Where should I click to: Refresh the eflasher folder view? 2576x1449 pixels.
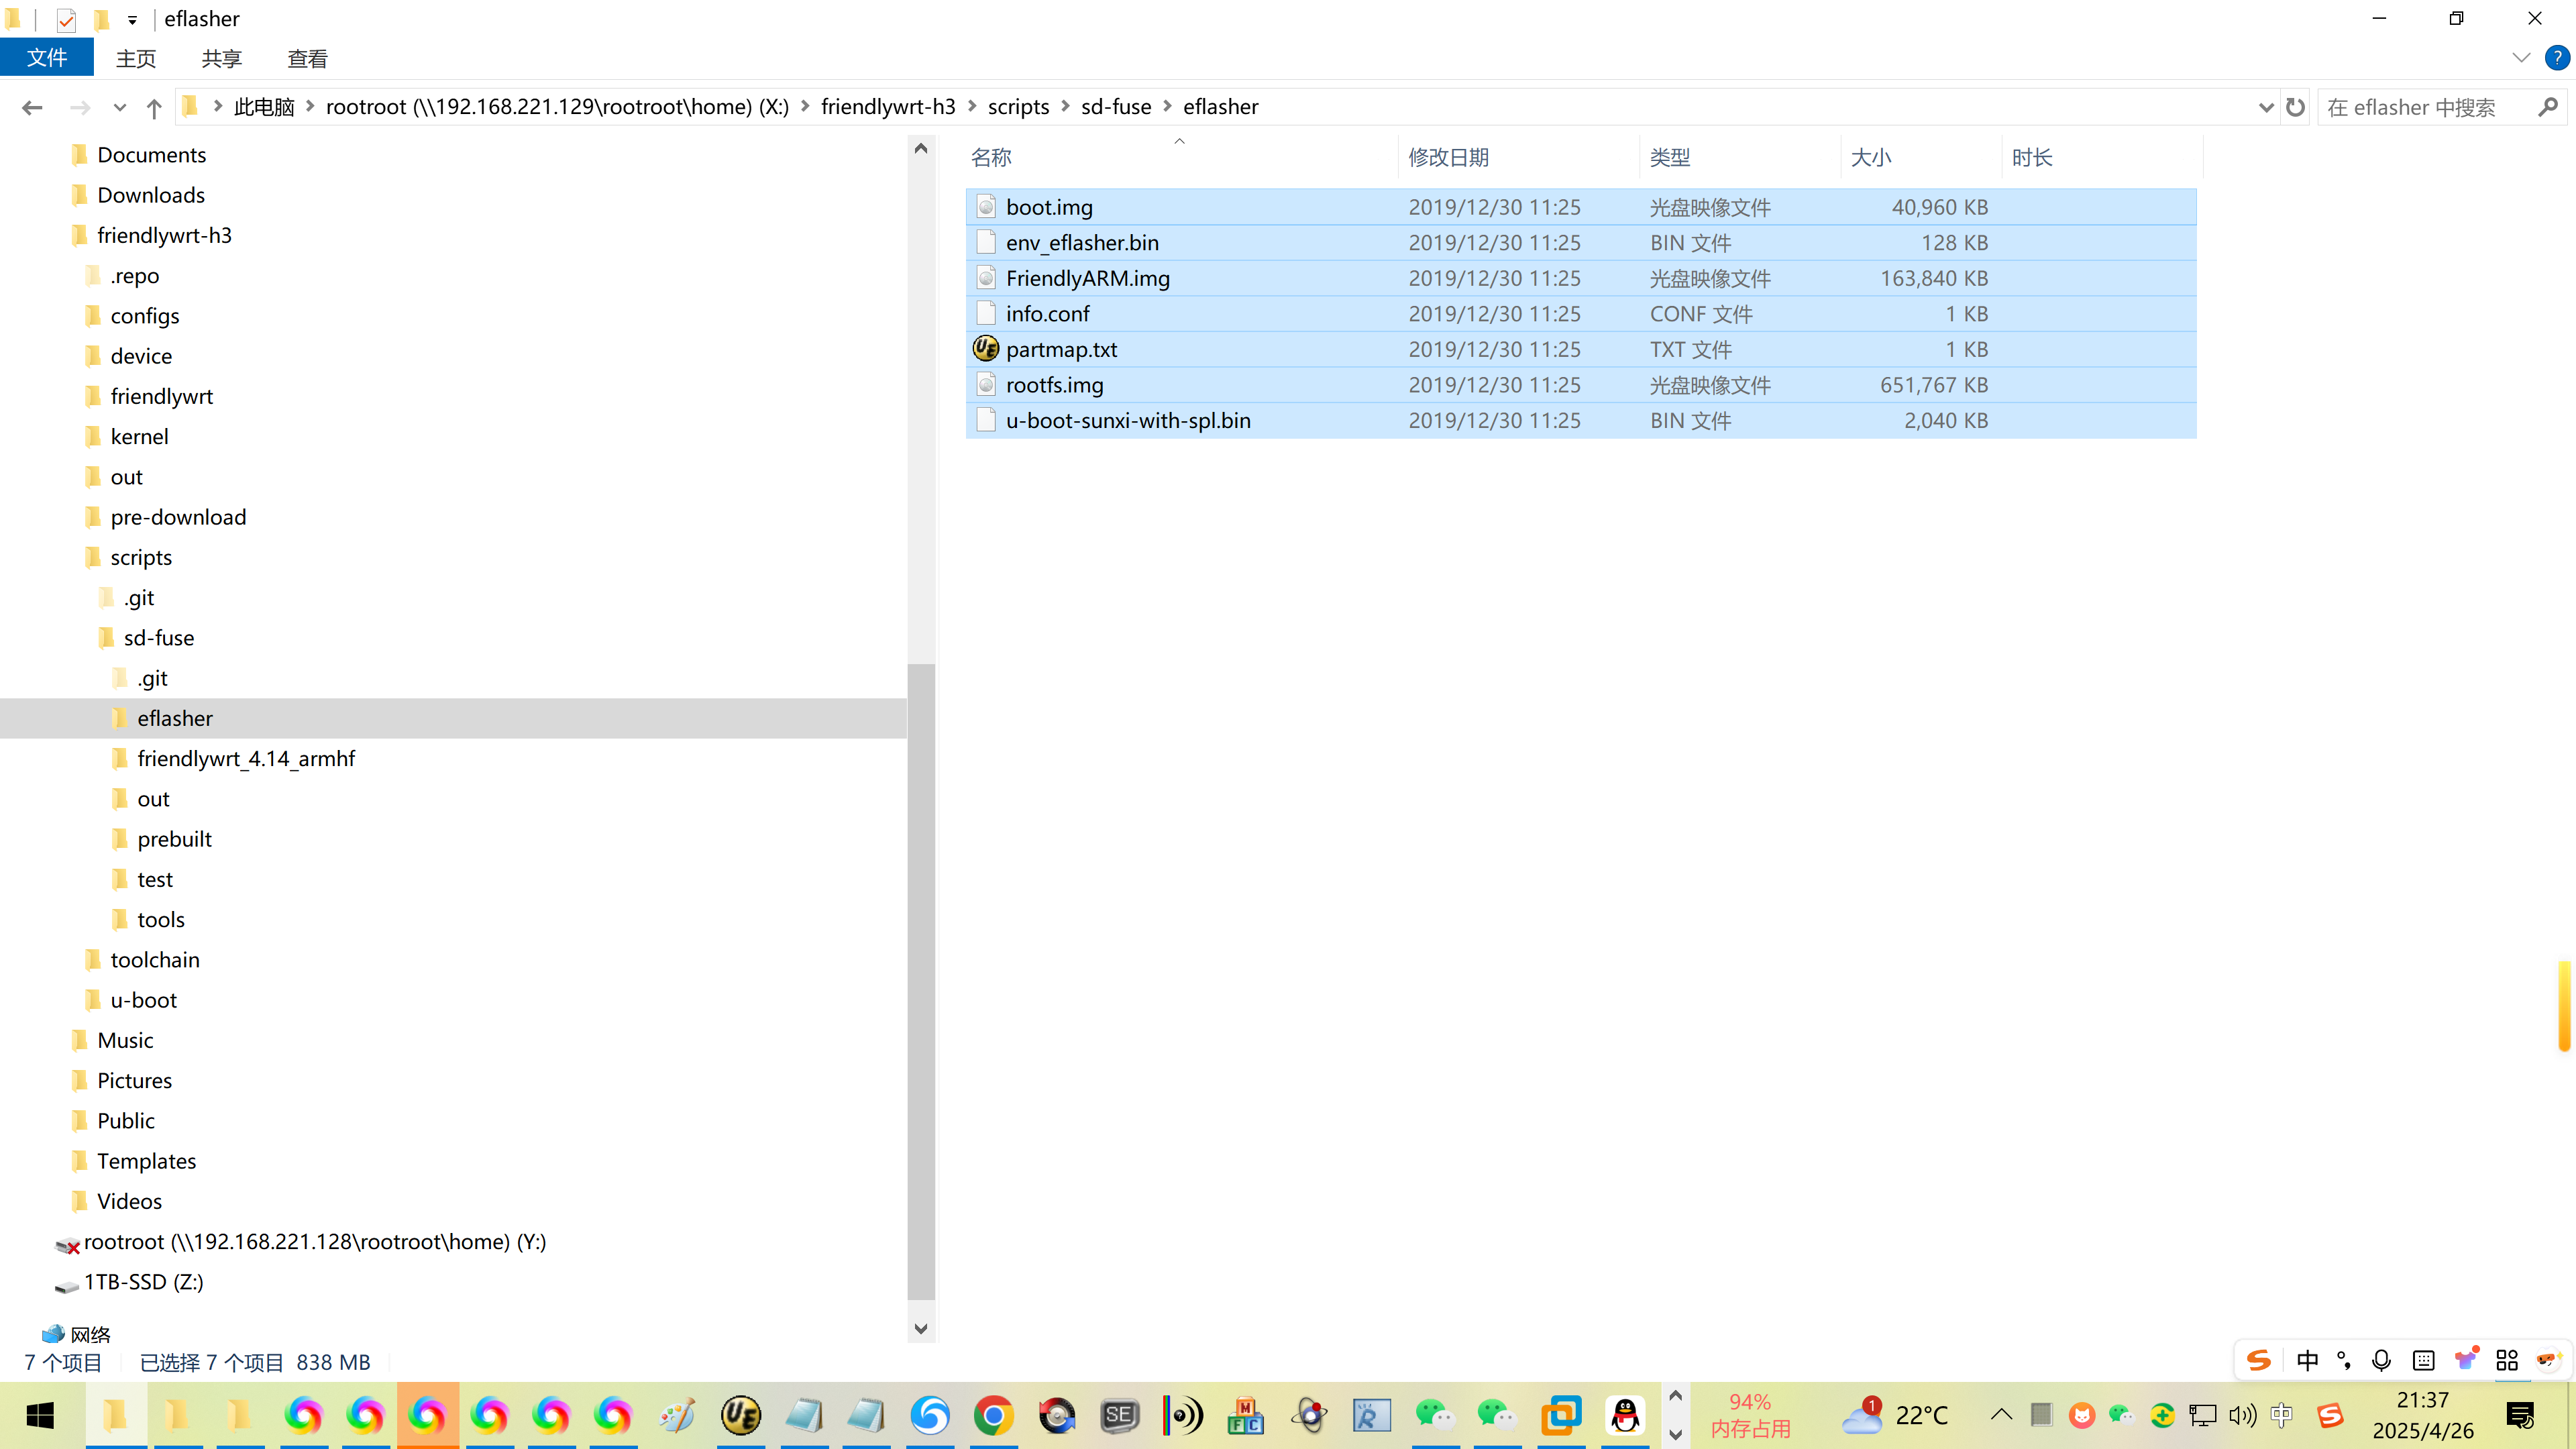2295,107
